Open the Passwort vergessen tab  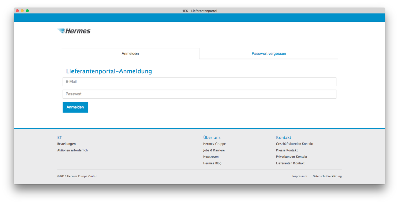click(x=269, y=54)
